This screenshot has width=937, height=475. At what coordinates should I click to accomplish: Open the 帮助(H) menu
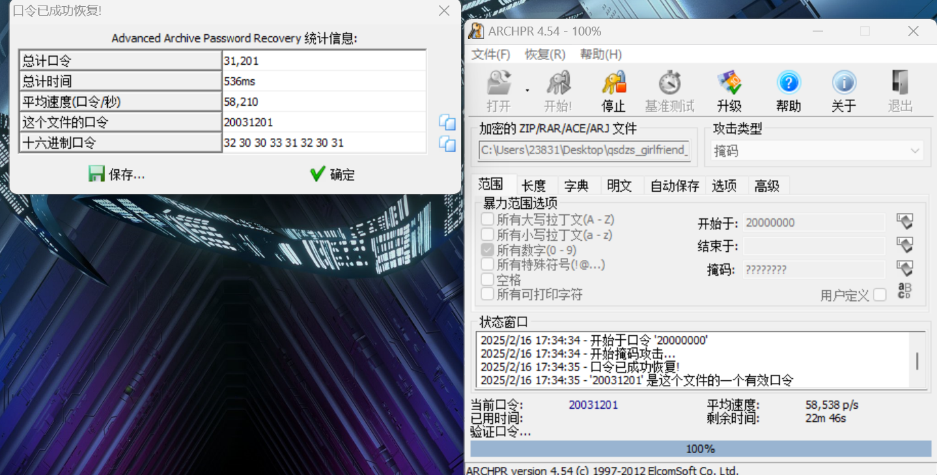point(601,55)
